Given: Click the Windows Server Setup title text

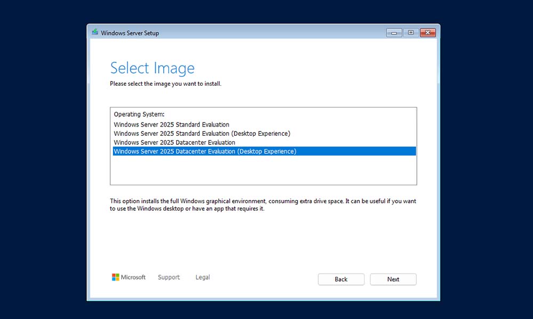Looking at the screenshot, I should 130,33.
